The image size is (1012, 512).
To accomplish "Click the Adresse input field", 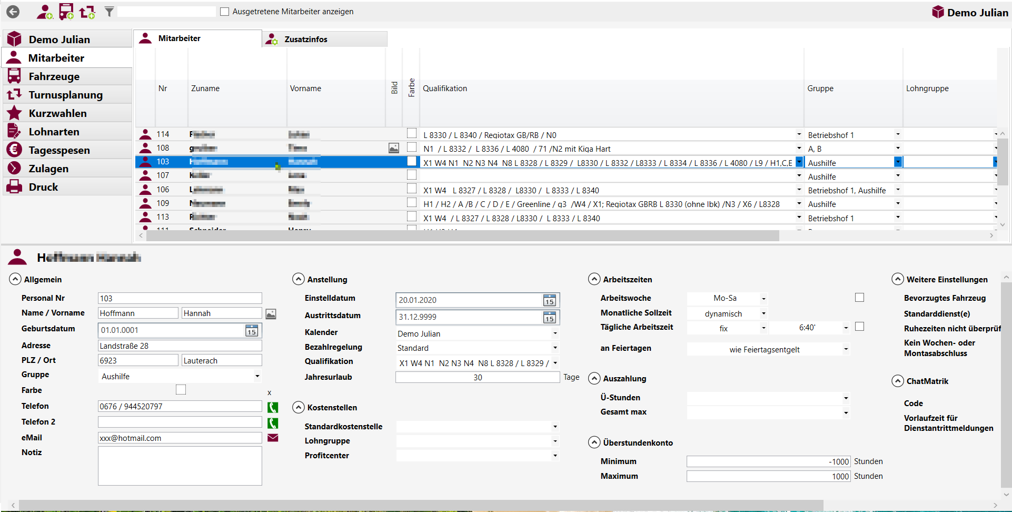I will point(180,346).
